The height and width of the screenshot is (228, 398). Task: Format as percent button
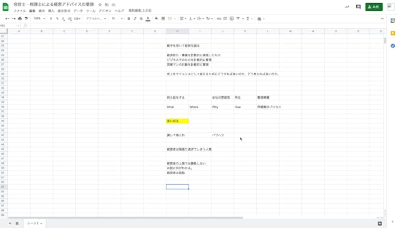point(58,18)
